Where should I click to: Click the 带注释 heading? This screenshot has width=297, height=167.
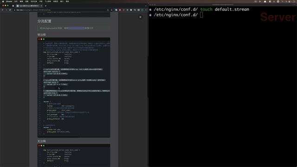[x=41, y=35]
